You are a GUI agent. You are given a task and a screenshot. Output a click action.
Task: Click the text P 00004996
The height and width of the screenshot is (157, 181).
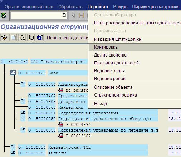click(x=78, y=124)
